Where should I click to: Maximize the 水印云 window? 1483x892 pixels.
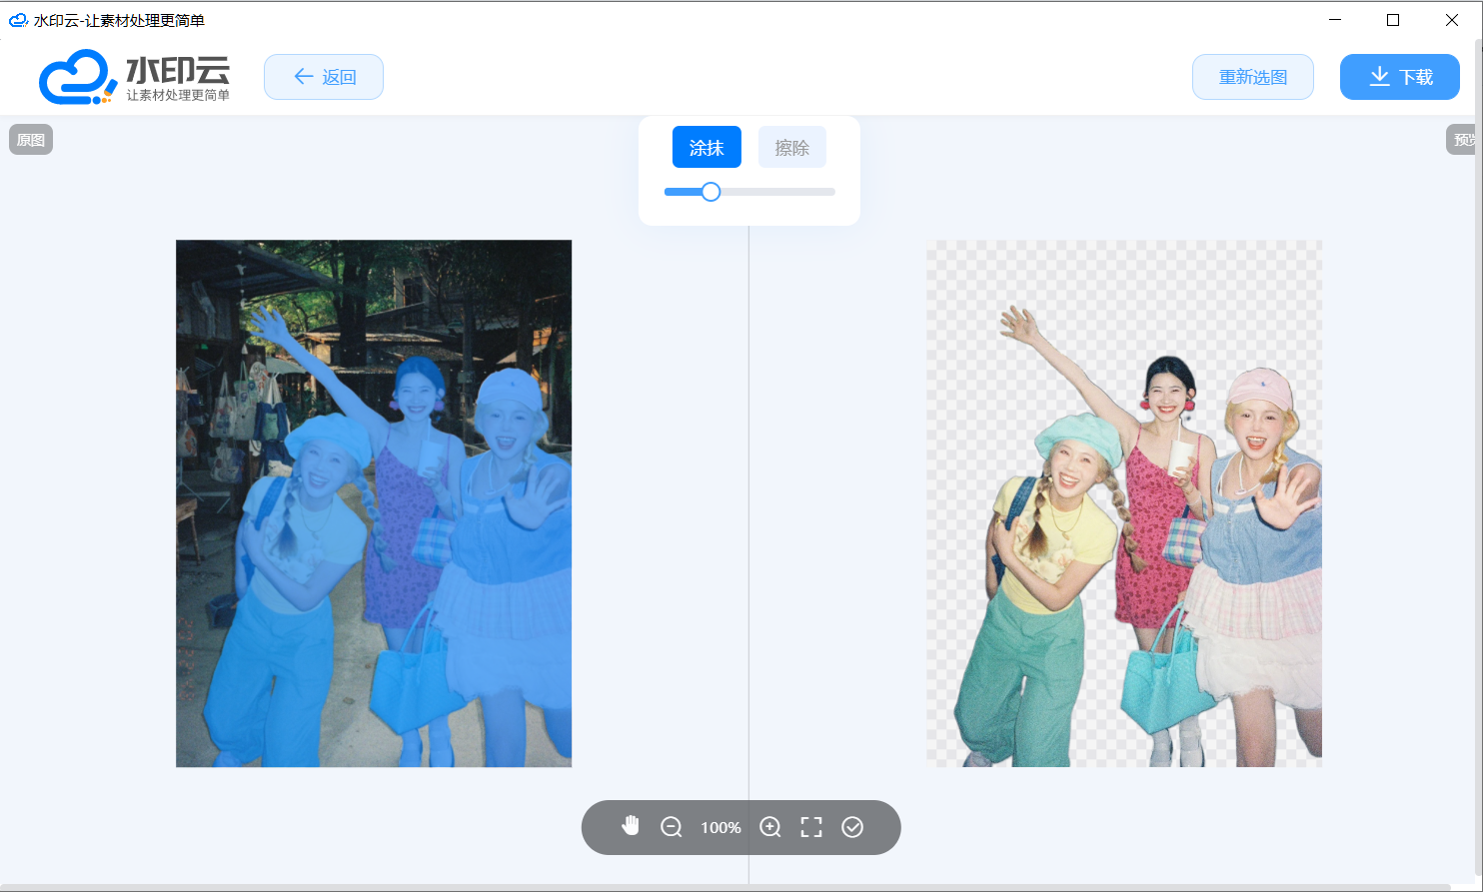[1393, 20]
